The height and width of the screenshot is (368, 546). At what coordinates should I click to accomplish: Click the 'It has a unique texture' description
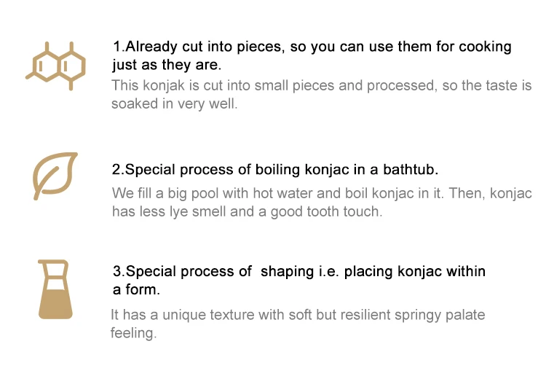pyautogui.click(x=297, y=316)
